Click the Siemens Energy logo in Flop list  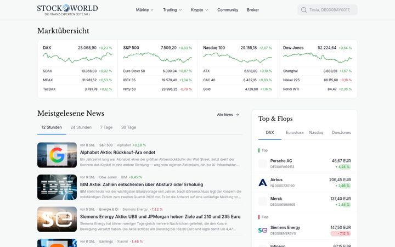[x=263, y=230]
